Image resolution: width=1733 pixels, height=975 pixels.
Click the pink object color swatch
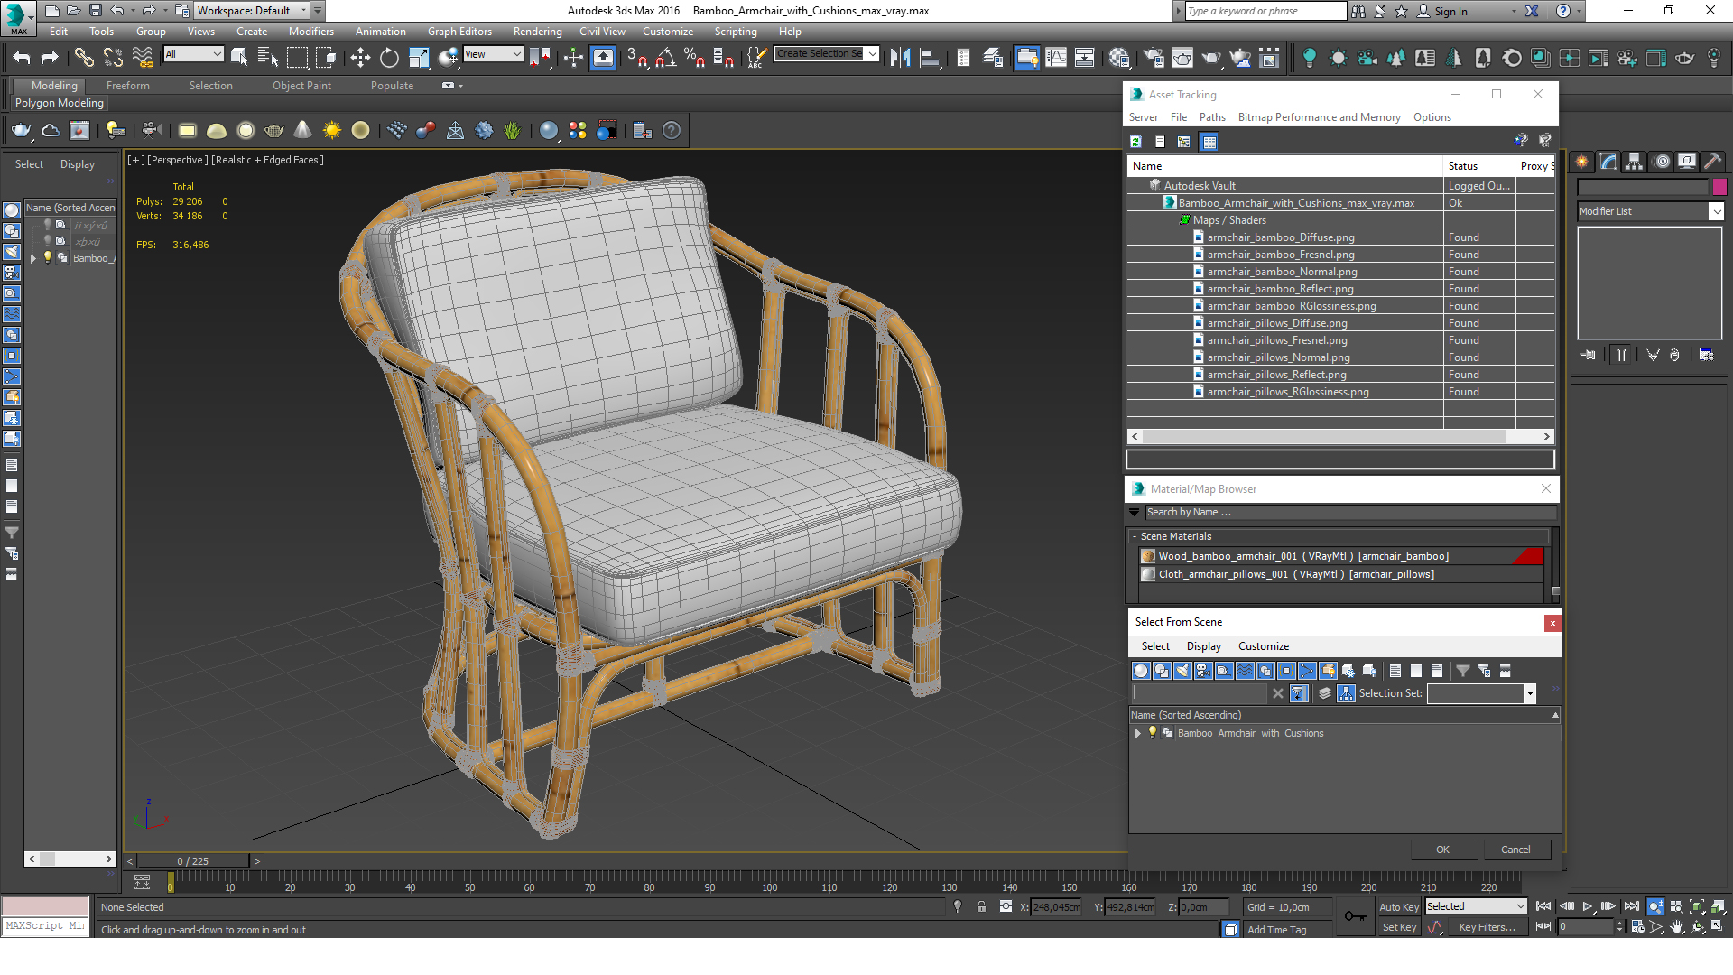coord(1719,187)
